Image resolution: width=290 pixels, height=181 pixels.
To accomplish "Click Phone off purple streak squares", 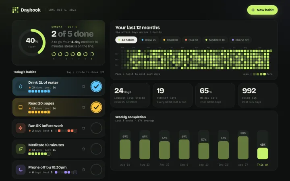I will pyautogui.click(x=66, y=172).
